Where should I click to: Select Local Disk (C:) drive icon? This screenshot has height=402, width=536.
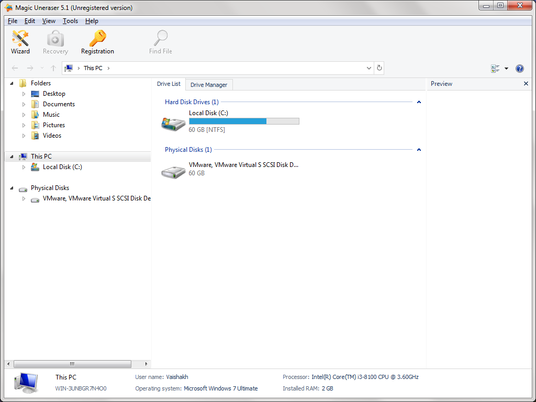coord(173,124)
